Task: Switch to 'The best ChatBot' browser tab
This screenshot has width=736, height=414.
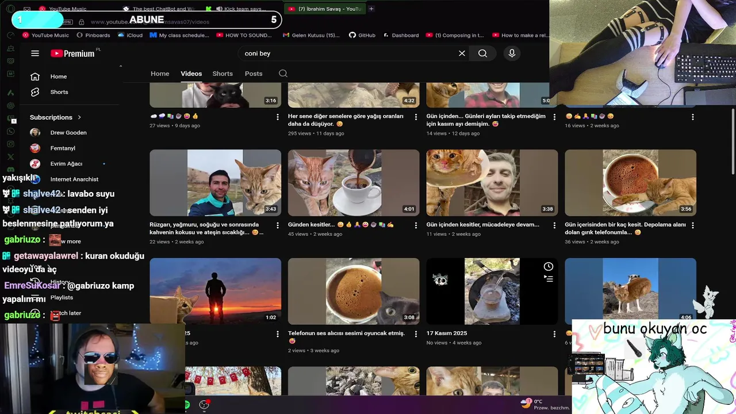Action: tap(158, 9)
